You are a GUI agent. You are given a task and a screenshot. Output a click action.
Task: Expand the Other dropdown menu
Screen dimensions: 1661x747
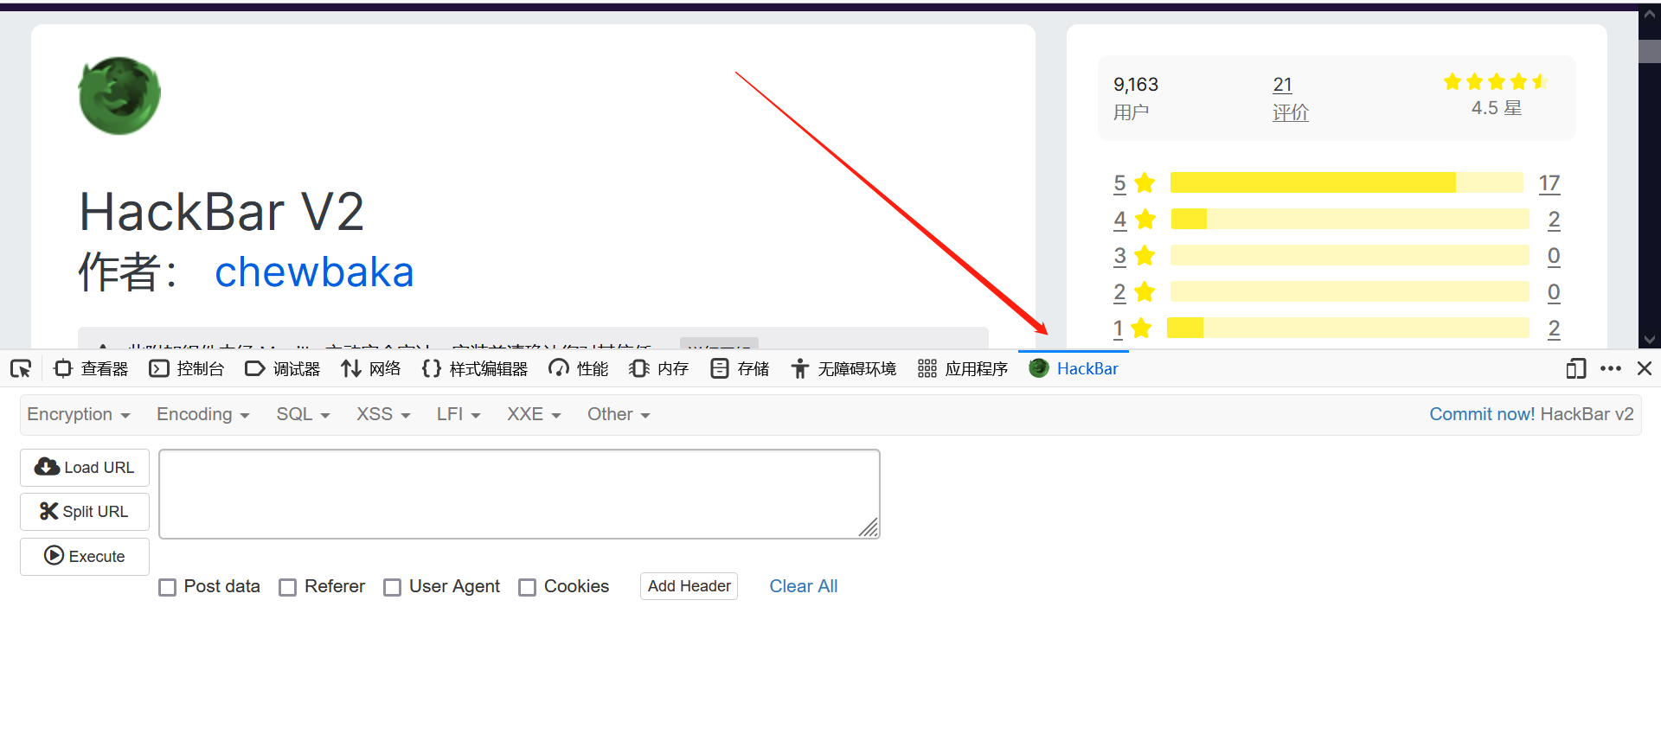619,414
